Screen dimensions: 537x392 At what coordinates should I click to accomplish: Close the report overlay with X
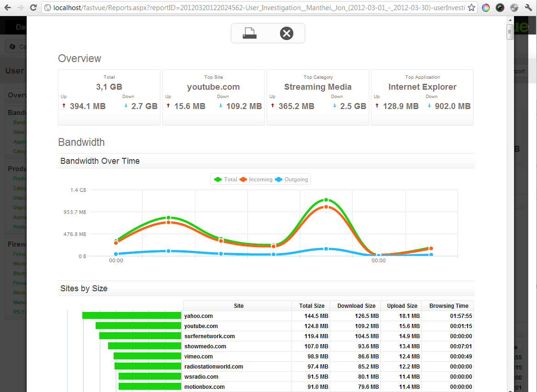286,33
